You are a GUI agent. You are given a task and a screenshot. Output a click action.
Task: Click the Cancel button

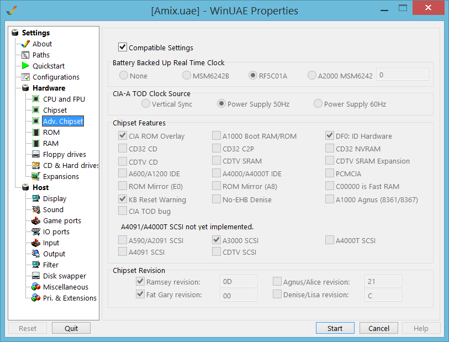(x=378, y=328)
